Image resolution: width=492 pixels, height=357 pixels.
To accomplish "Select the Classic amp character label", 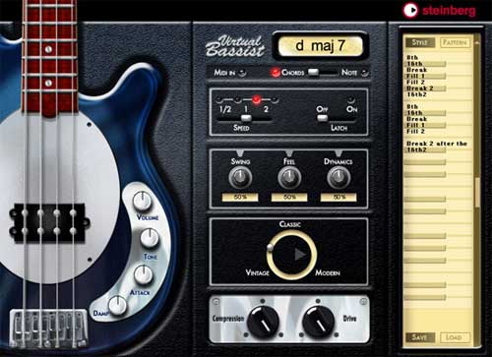I will pos(290,224).
